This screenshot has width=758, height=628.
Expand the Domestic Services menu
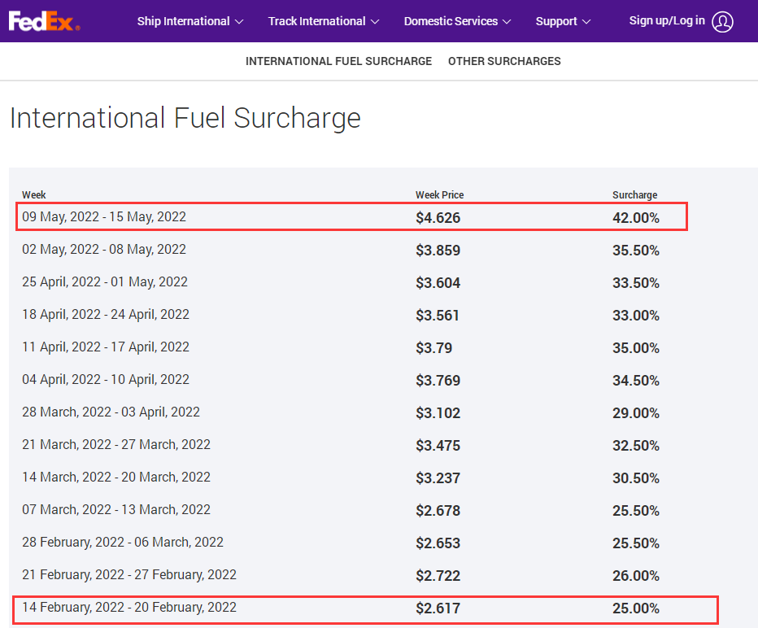coord(457,21)
